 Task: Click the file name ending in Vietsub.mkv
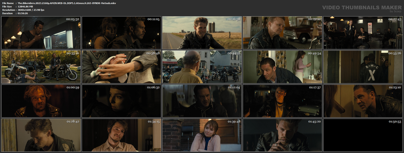pyautogui.click(x=67, y=3)
